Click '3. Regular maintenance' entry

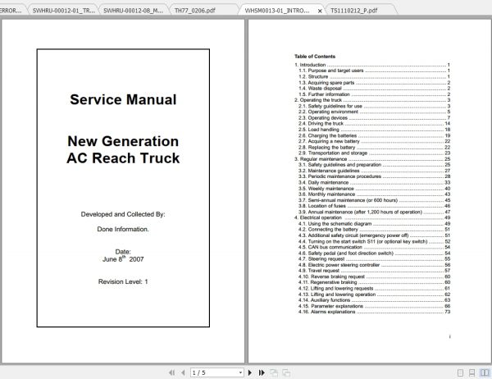372,159
